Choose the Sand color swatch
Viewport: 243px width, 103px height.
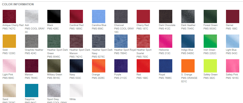click(x=9, y=91)
